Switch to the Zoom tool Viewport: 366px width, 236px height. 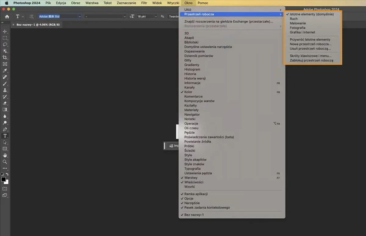[x=5, y=162]
